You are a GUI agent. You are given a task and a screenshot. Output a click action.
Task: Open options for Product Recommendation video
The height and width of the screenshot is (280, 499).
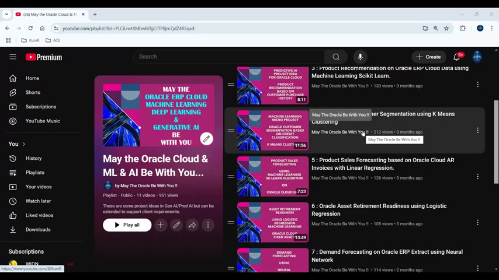[478, 84]
